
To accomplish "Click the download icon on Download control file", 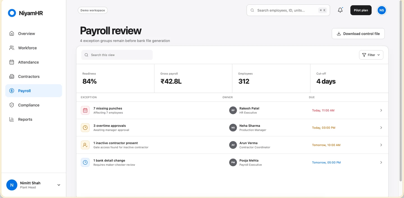I will tap(339, 34).
